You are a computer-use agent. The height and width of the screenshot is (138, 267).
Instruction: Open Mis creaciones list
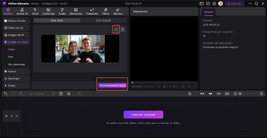16,64
